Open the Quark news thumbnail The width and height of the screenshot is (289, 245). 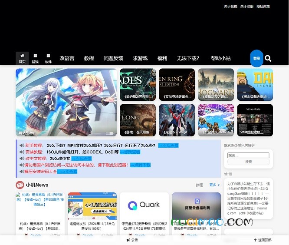tap(144, 206)
